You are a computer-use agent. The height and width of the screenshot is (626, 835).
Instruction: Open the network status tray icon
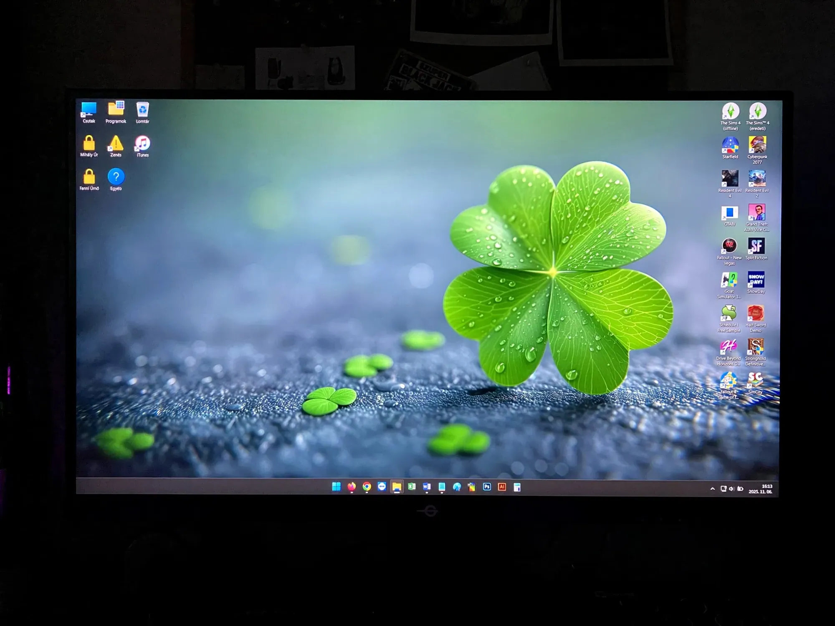[723, 489]
